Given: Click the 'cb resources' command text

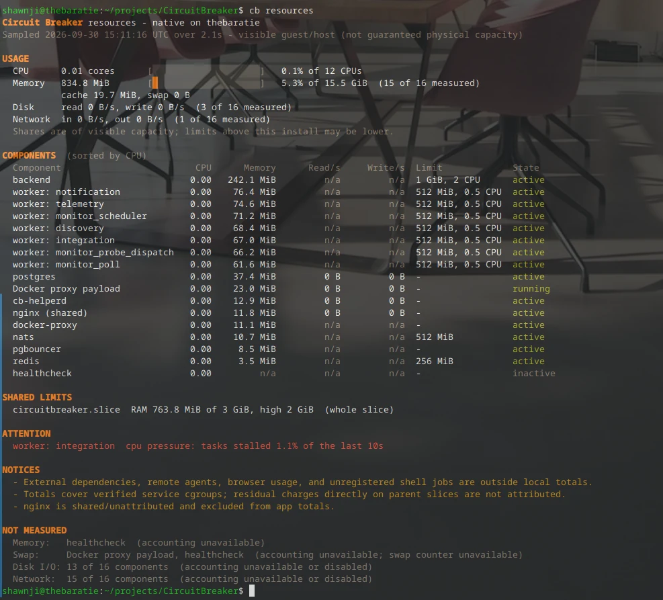Looking at the screenshot, I should (281, 11).
